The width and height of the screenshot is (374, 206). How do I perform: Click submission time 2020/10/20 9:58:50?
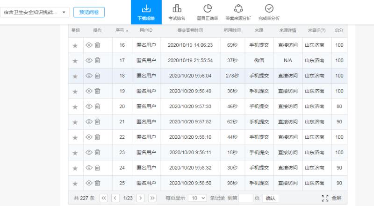coord(190,183)
